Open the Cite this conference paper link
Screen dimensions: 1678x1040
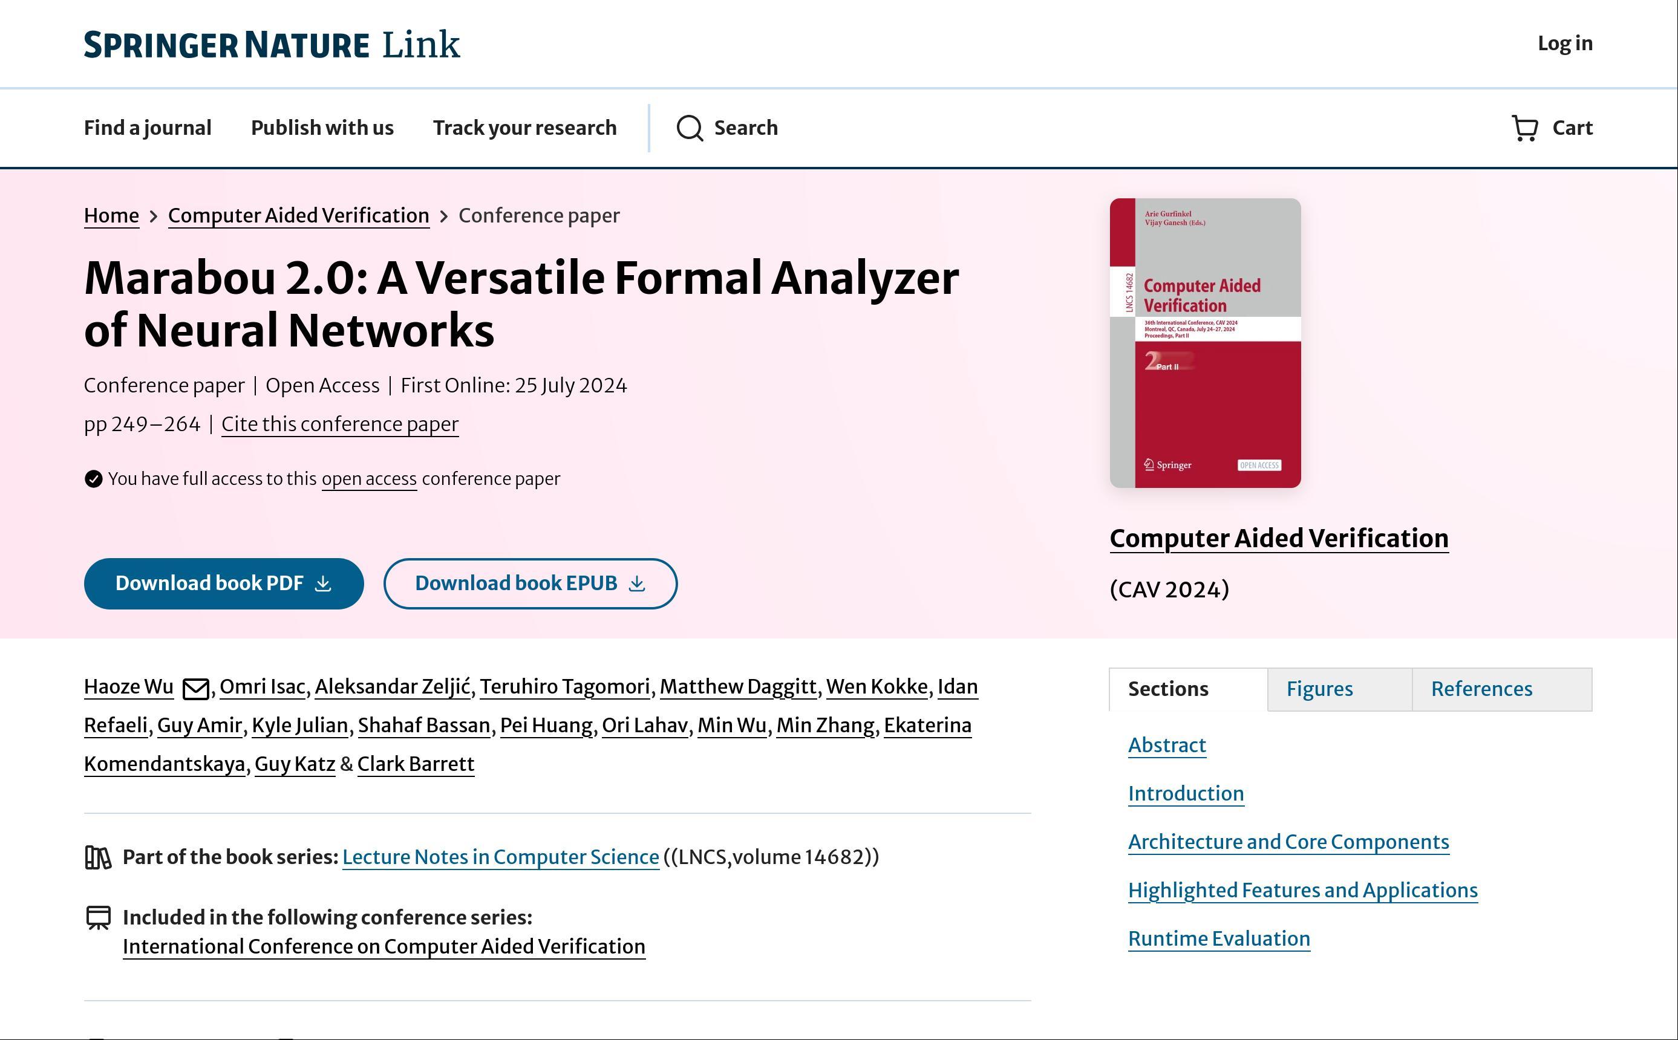(x=339, y=424)
